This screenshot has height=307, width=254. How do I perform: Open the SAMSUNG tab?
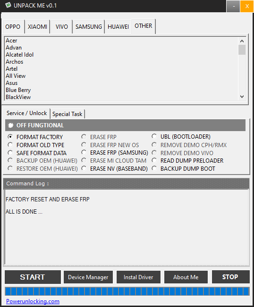89,26
